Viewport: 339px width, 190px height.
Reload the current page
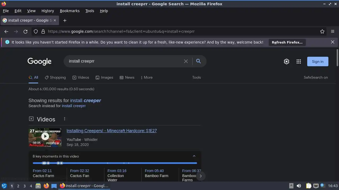[25, 31]
